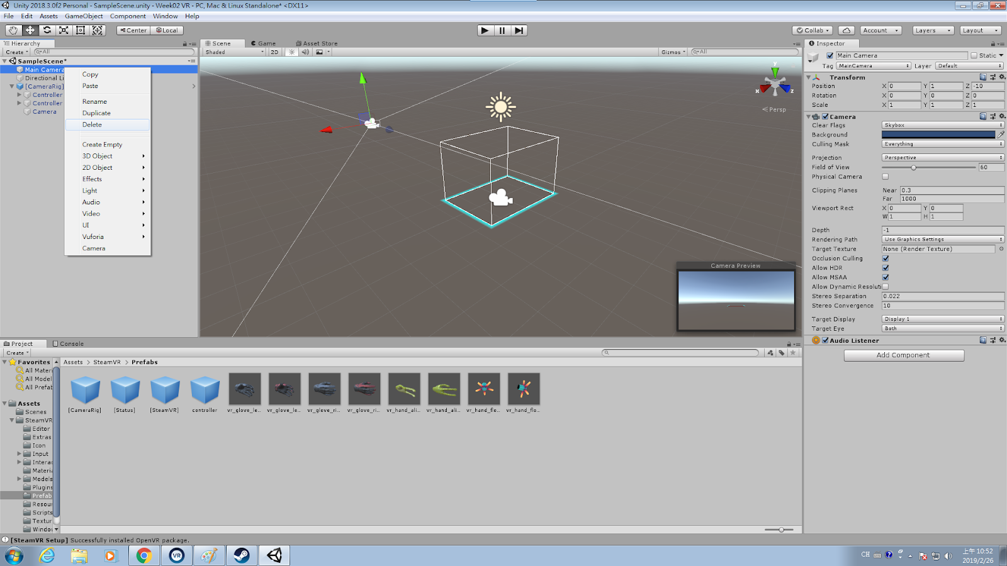
Task: Click the Project thumbnail size slider
Action: pyautogui.click(x=780, y=530)
